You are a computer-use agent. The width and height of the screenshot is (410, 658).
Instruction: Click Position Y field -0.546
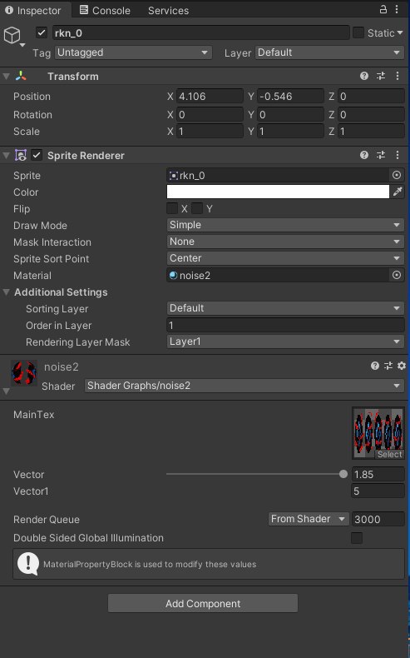pos(290,96)
